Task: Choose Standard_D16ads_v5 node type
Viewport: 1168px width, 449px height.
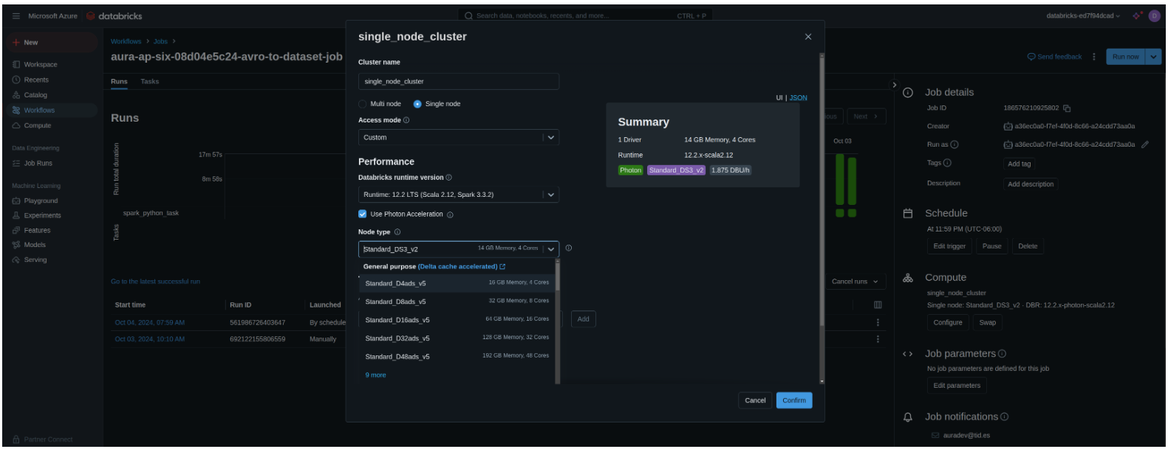Action: 457,320
